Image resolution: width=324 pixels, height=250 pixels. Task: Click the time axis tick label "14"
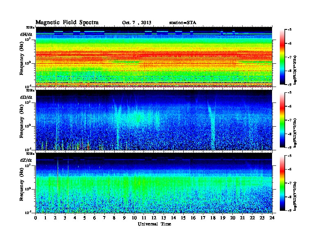click(173, 218)
